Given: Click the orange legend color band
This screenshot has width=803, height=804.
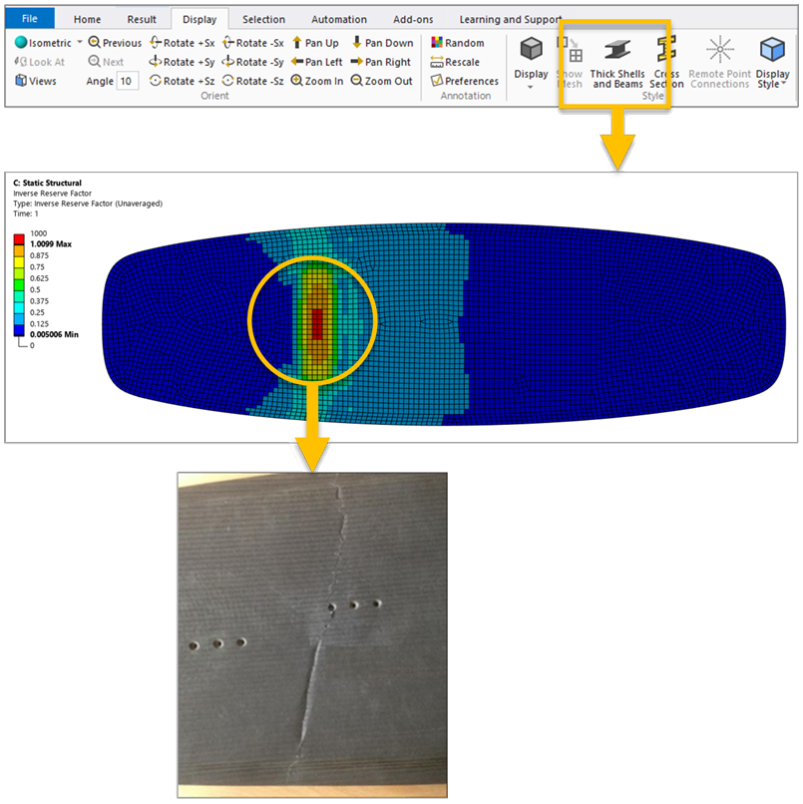Looking at the screenshot, I should click(x=19, y=250).
